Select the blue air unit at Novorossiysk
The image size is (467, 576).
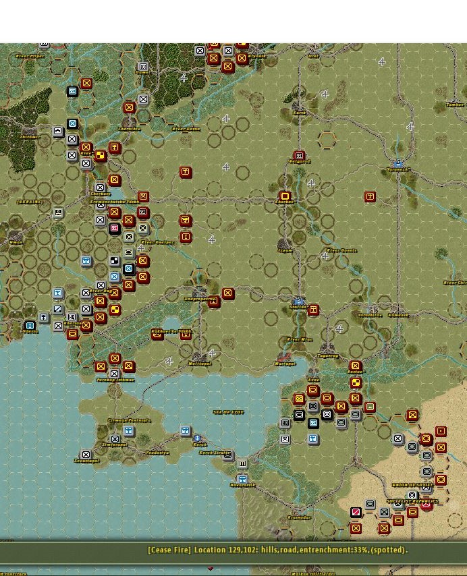click(242, 479)
